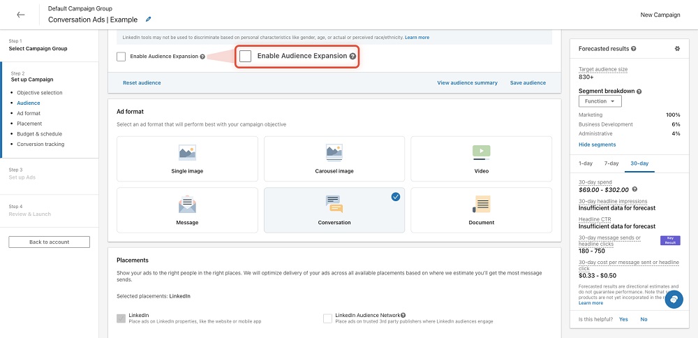Click the Video ad play icon

(481, 152)
